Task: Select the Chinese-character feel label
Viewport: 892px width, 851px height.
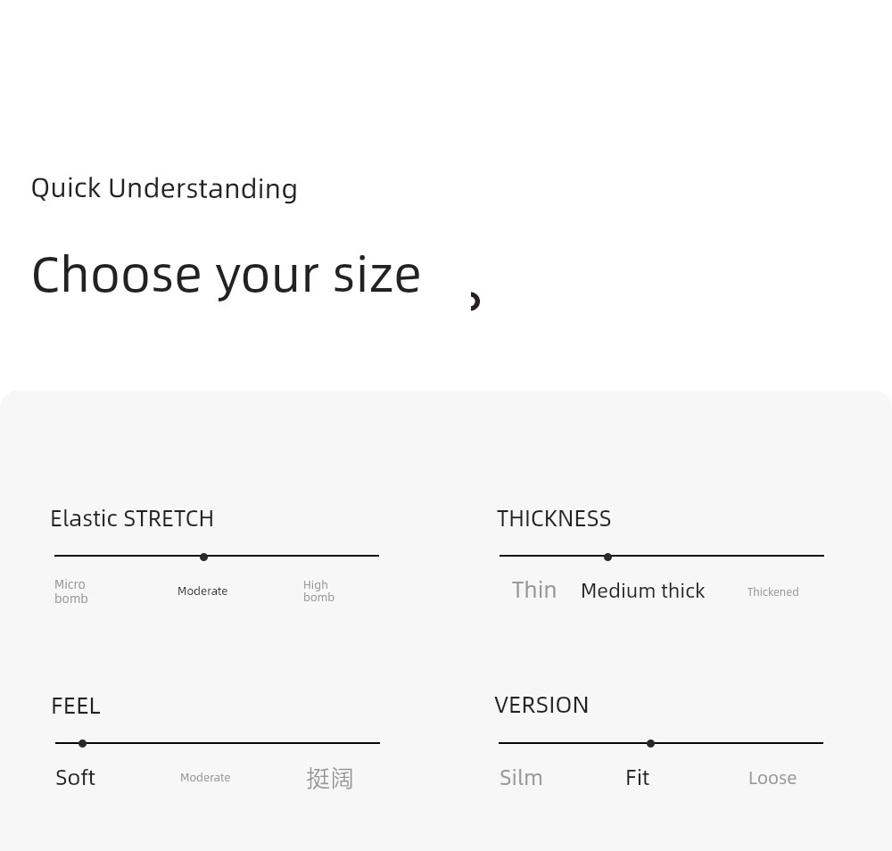Action: (x=329, y=778)
